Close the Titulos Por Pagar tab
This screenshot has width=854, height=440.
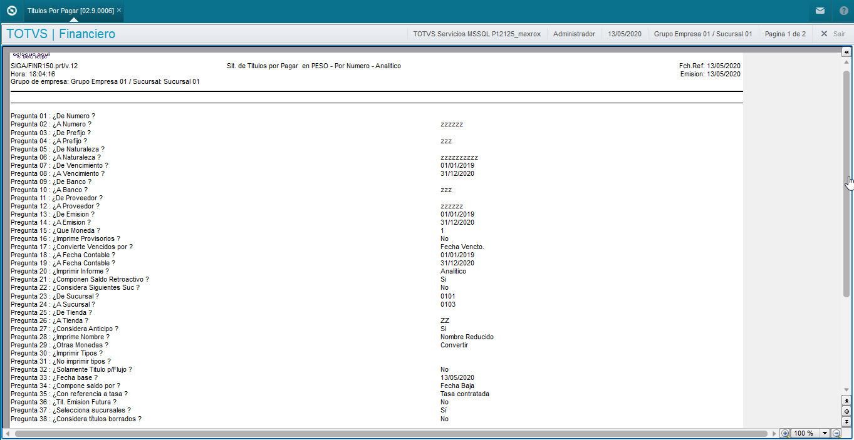[x=119, y=10]
